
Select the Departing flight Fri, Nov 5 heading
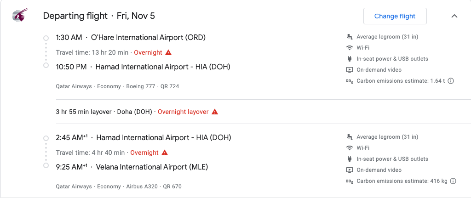point(99,16)
